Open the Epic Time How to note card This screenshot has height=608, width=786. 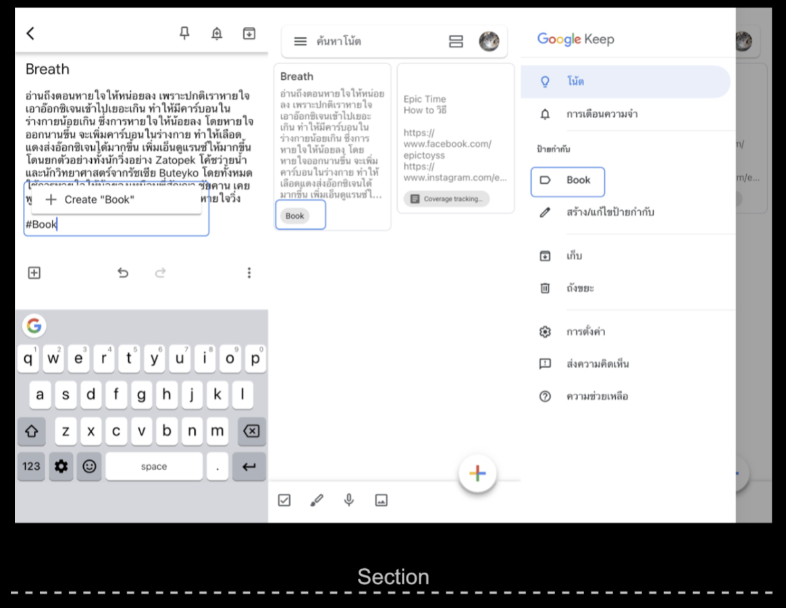coord(456,138)
